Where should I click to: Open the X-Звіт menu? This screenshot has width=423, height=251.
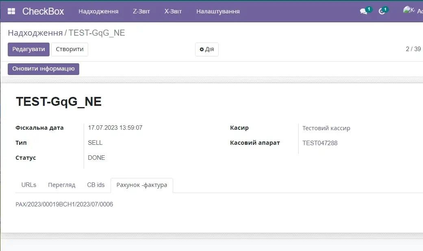pyautogui.click(x=173, y=11)
